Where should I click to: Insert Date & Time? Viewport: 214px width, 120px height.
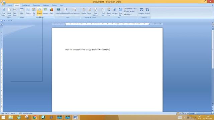pyautogui.click(x=129, y=11)
